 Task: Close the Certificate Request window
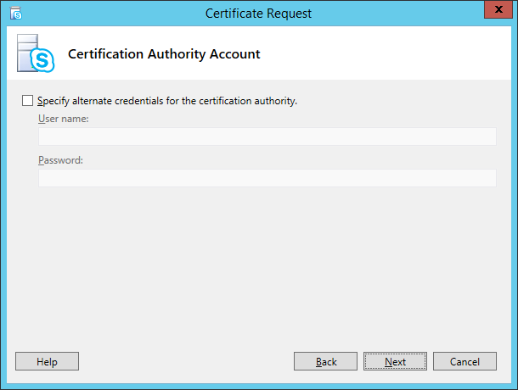click(498, 9)
